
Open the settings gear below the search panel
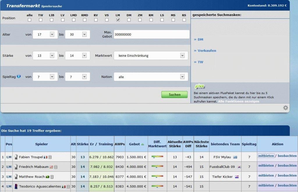285,108
